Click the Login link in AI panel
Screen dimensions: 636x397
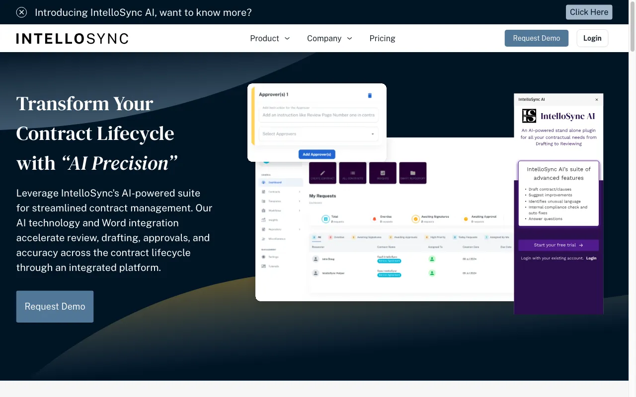pos(591,258)
